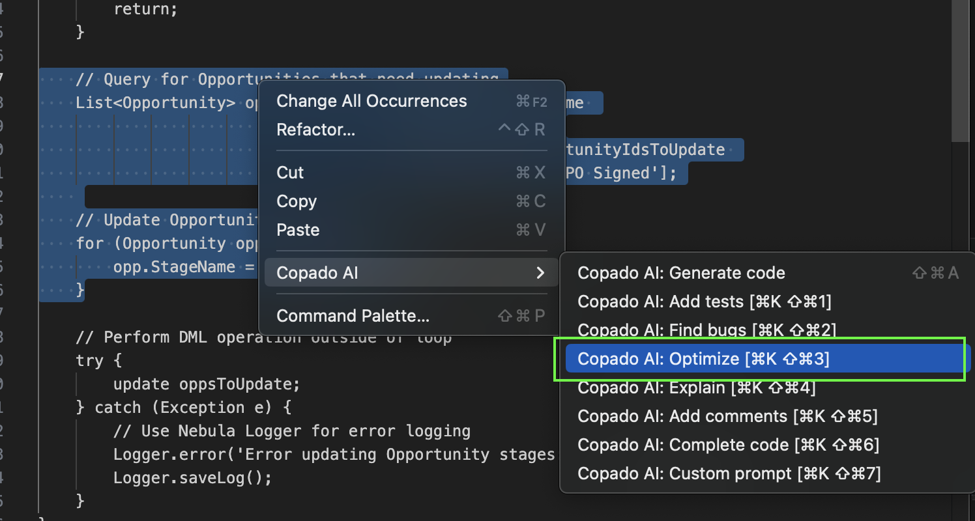The height and width of the screenshot is (521, 975).
Task: Open Copado AI: Custom prompt
Action: (729, 473)
